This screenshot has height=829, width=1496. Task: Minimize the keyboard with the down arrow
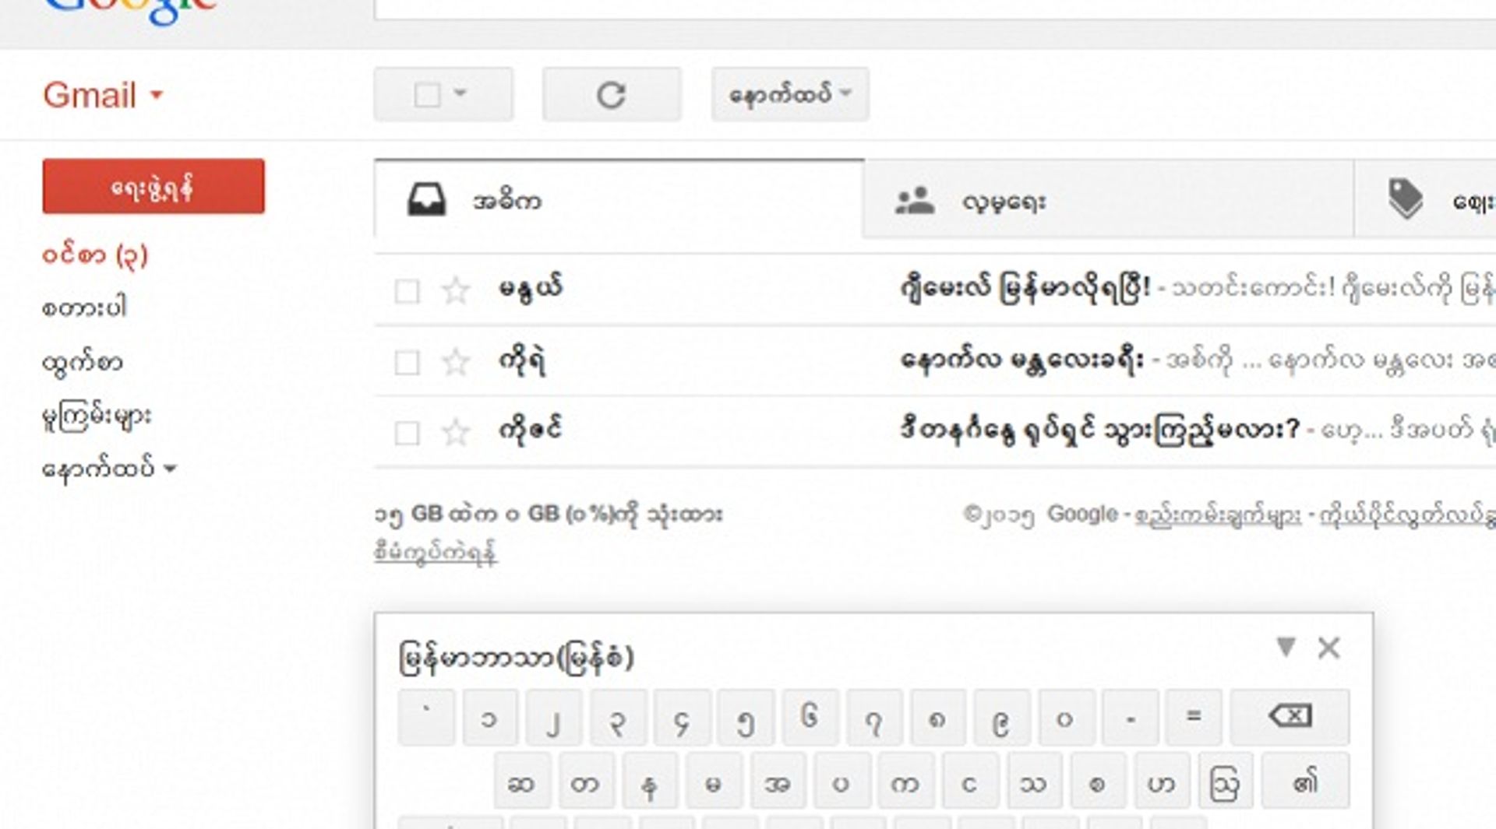tap(1284, 648)
